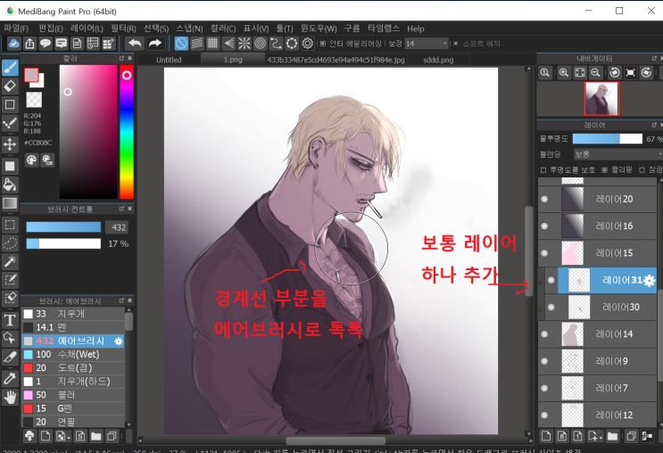Viewport: 663px width, 453px height.
Task: Select the Bucket fill tool
Action: click(x=10, y=185)
